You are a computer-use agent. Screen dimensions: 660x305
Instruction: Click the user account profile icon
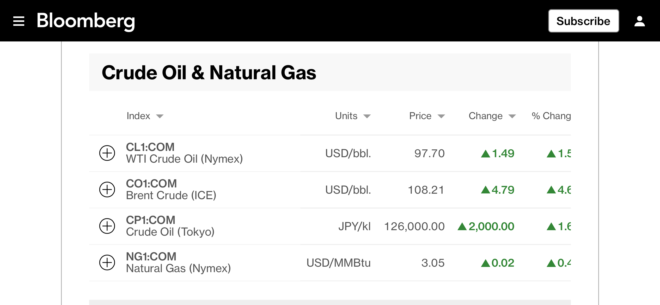639,21
